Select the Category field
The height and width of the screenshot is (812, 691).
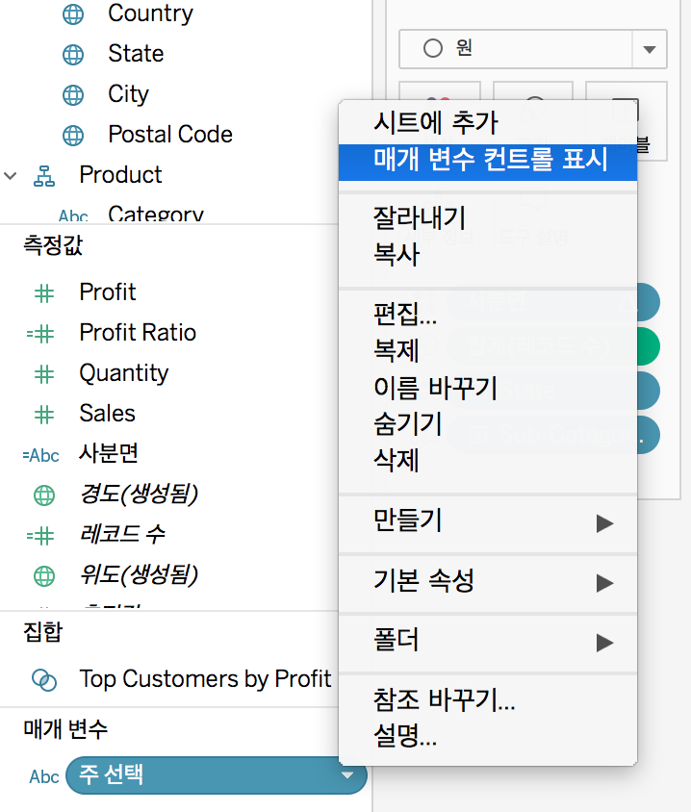tap(155, 215)
